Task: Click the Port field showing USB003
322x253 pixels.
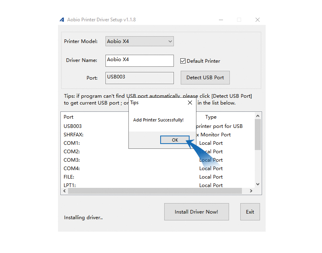Action: tap(140, 78)
